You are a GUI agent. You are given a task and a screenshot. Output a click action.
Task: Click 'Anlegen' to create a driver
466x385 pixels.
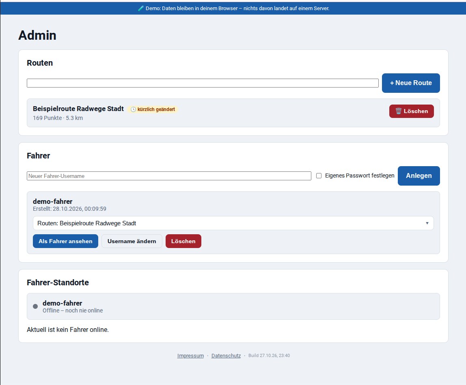click(419, 176)
